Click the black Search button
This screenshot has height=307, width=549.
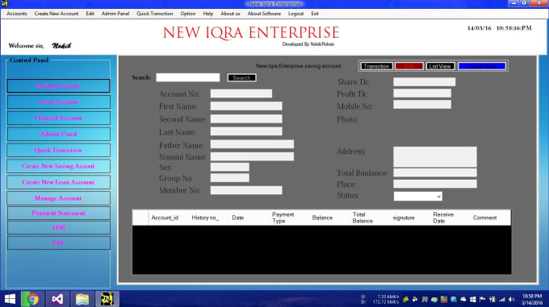pyautogui.click(x=241, y=77)
